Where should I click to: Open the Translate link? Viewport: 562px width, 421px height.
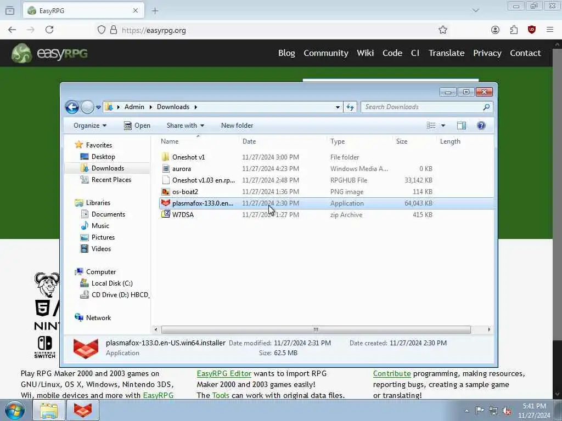446,53
